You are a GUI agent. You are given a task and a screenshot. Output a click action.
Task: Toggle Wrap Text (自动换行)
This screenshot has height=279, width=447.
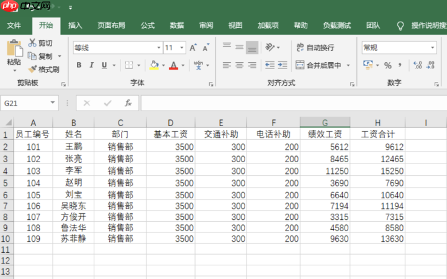coord(315,47)
